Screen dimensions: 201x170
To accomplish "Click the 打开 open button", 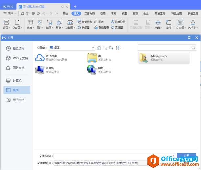I will point(187,156).
